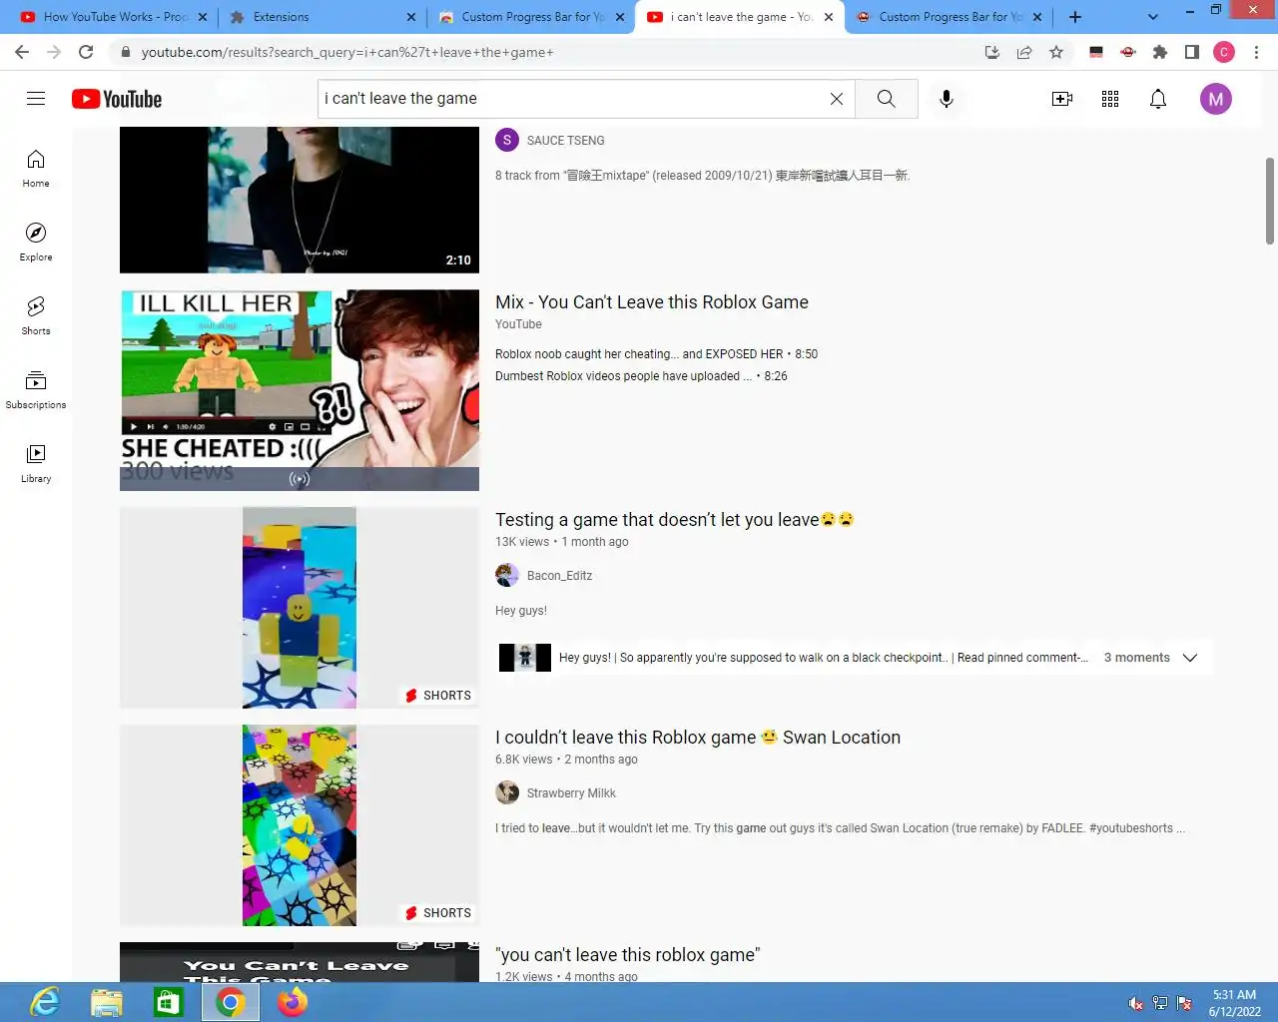Click the Bacon_Editz Shorts thumbnail
The height and width of the screenshot is (1022, 1278).
pyautogui.click(x=300, y=608)
